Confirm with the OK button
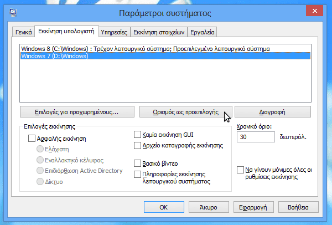Viewport: 332px width, 225px height. click(x=164, y=207)
